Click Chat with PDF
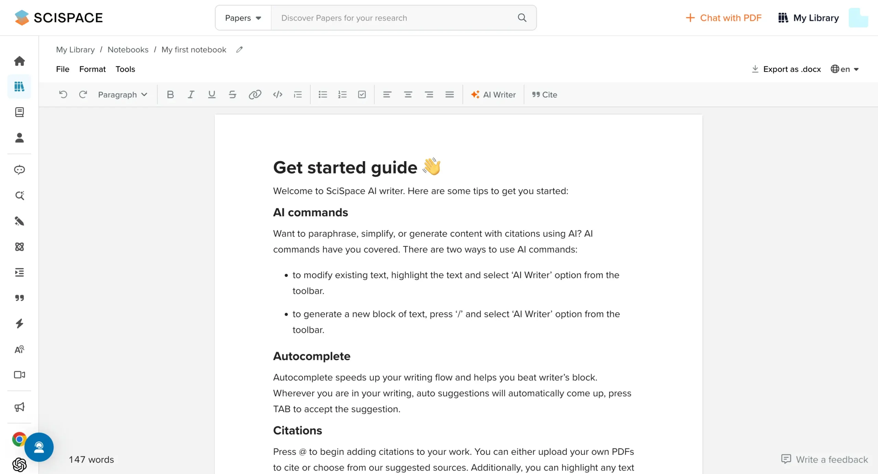The height and width of the screenshot is (474, 878). click(724, 17)
